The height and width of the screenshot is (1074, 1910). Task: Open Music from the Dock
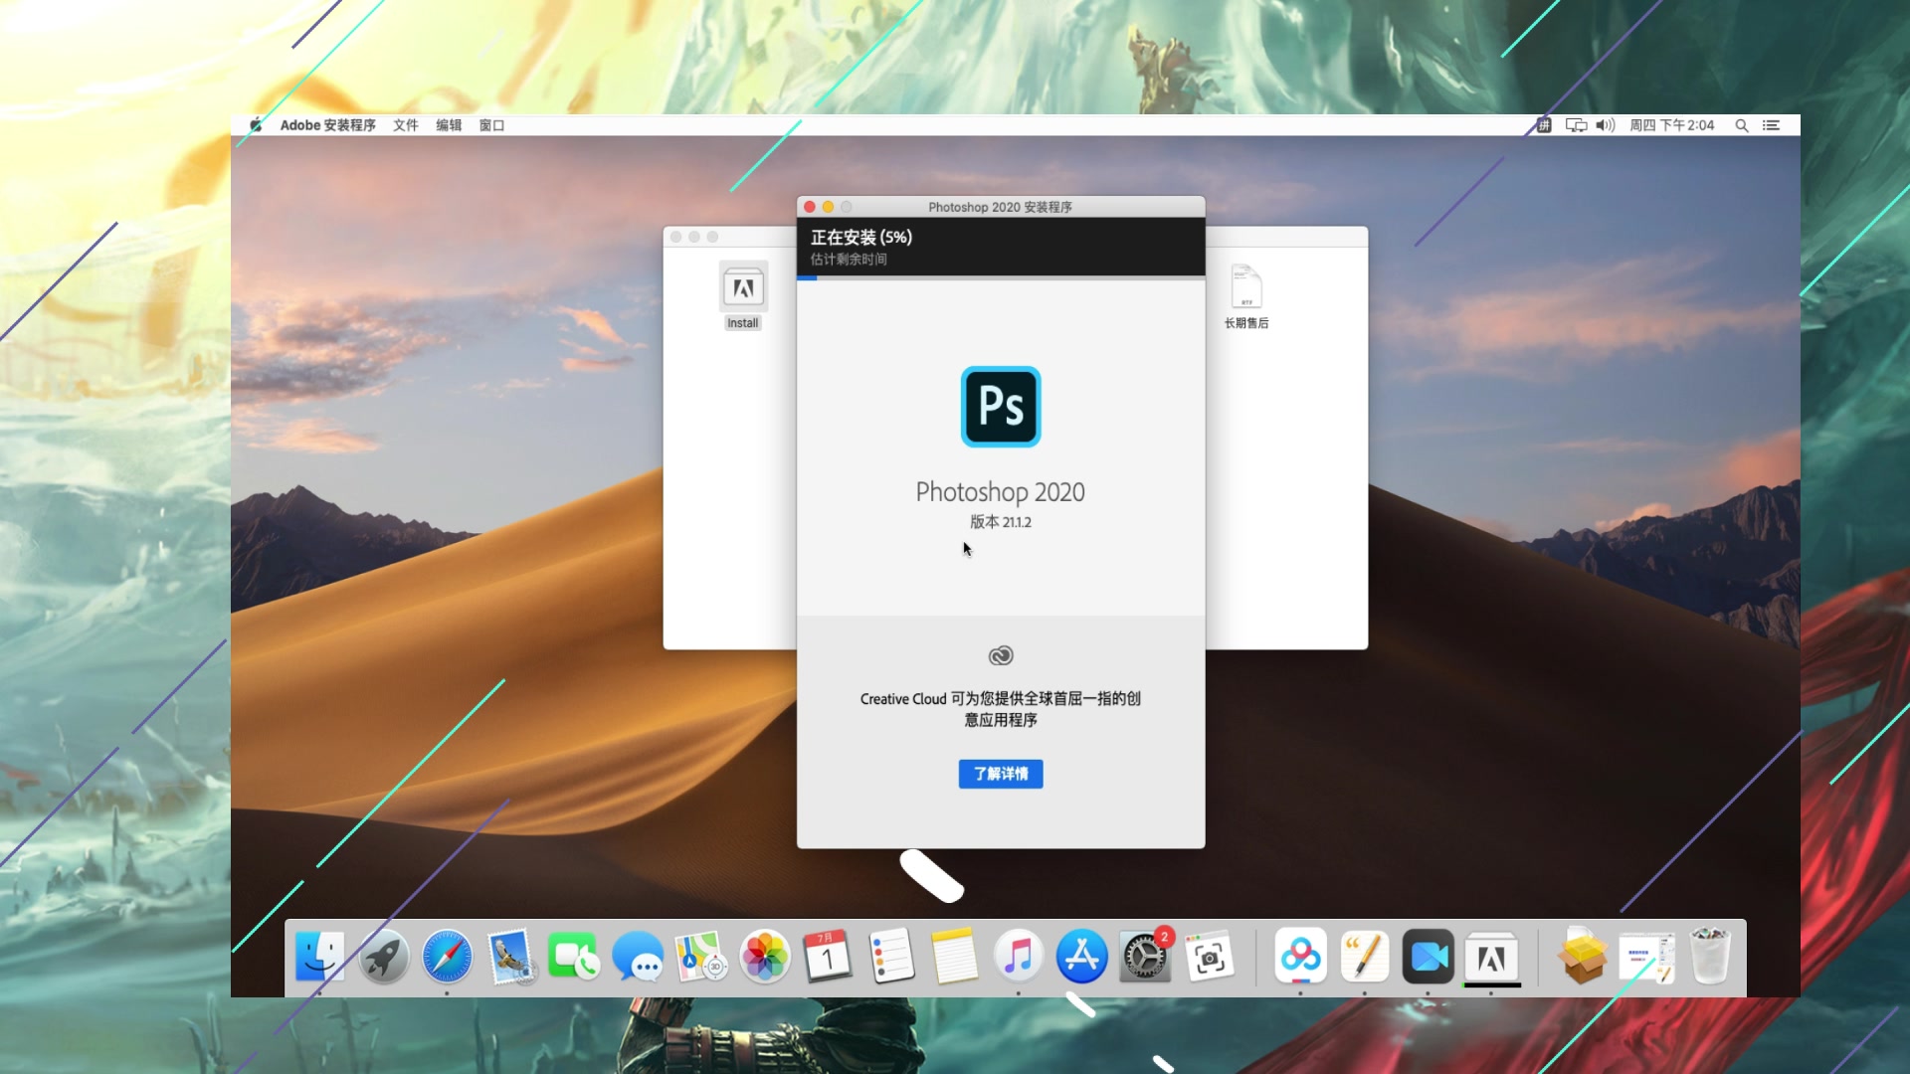tap(1018, 957)
